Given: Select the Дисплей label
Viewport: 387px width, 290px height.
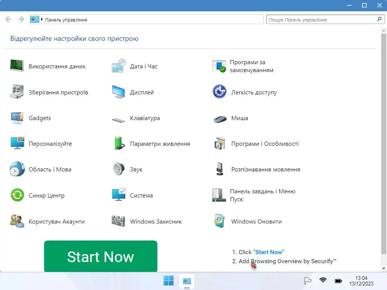Looking at the screenshot, I should click(x=142, y=92).
